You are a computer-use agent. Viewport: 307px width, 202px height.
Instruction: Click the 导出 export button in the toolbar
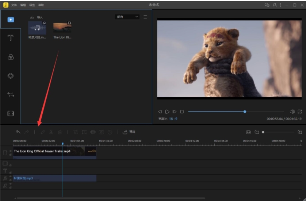click(129, 132)
